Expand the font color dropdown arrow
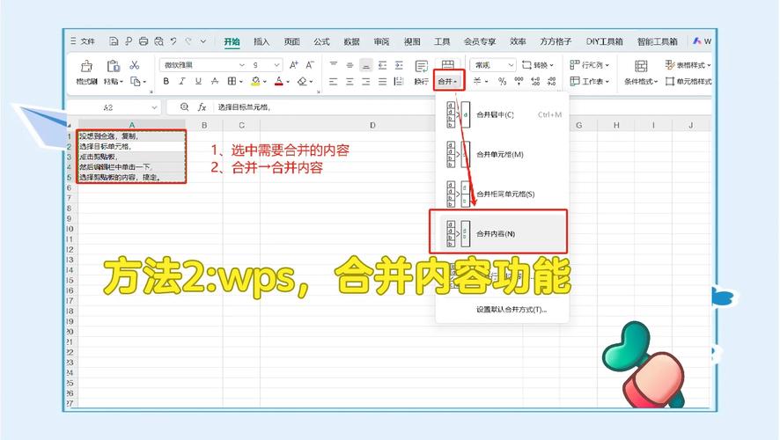The width and height of the screenshot is (780, 440). (288, 82)
